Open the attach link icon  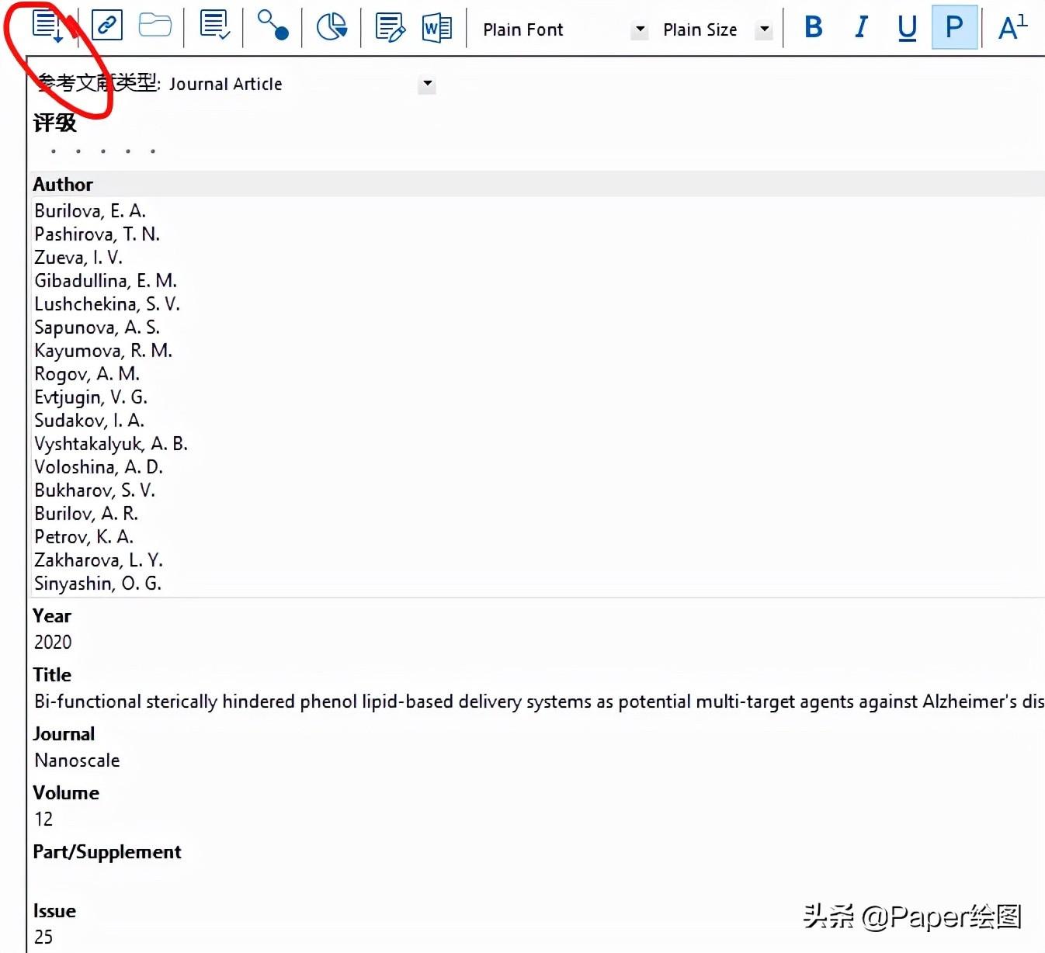click(107, 26)
